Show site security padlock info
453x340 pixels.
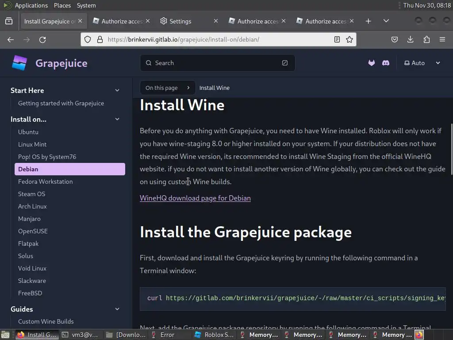(100, 39)
